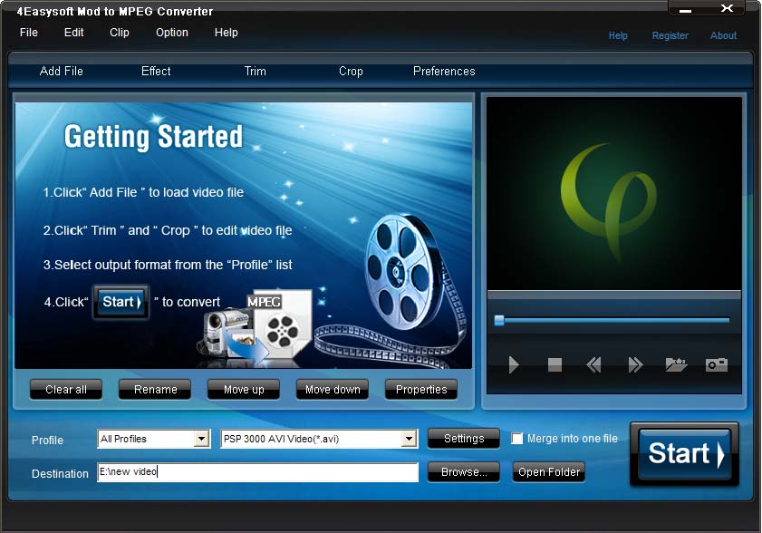This screenshot has height=533, width=762.
Task: Play the video preview
Action: click(514, 364)
